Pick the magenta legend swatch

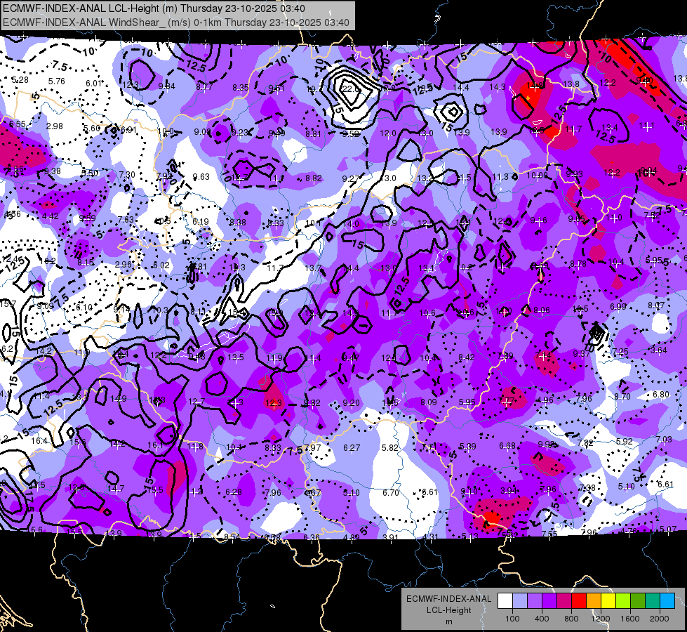point(564,600)
